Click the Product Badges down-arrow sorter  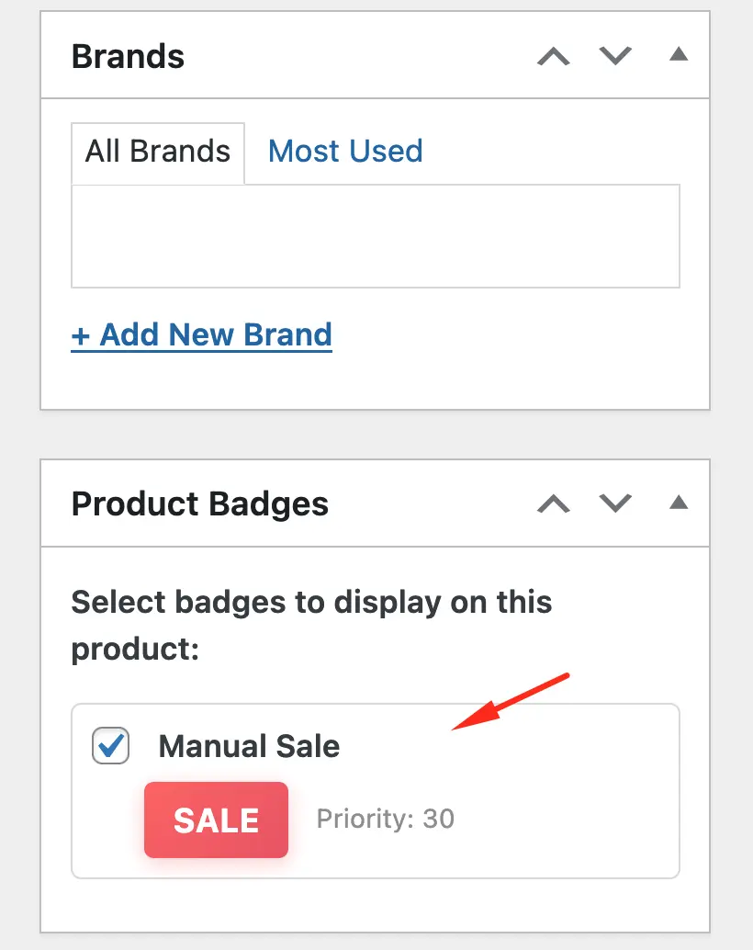pyautogui.click(x=614, y=503)
